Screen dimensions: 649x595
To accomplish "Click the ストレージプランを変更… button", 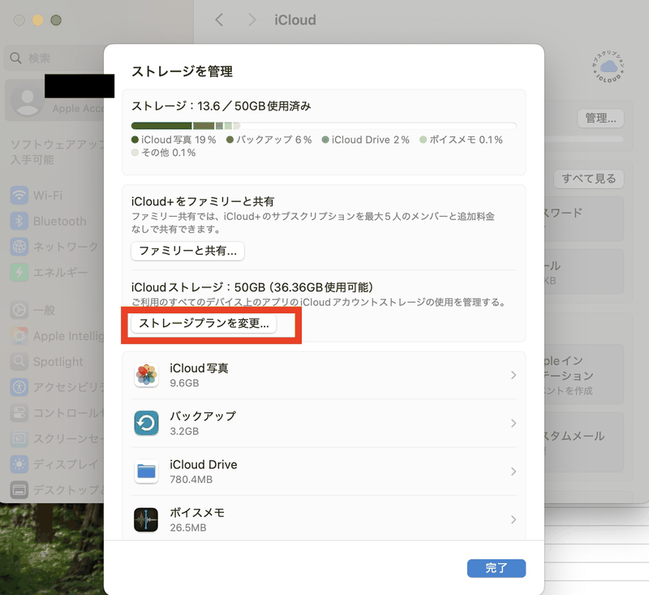I will tap(204, 323).
